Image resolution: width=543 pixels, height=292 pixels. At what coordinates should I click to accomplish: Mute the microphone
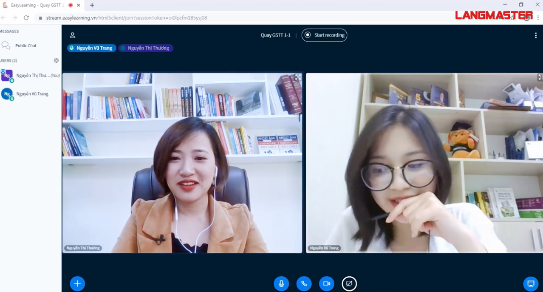281,283
